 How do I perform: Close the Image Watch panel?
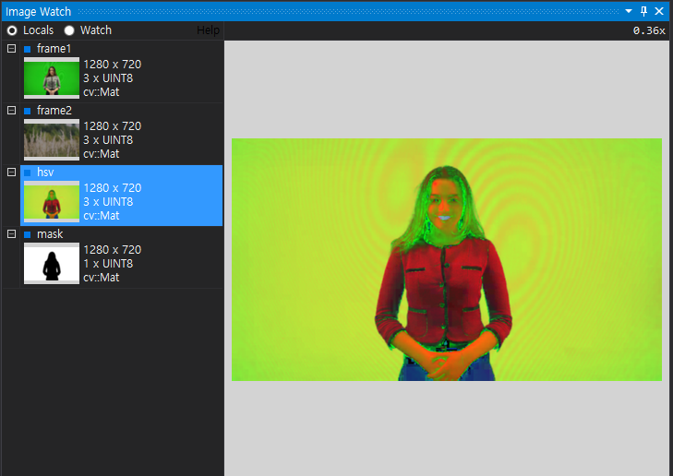[x=659, y=11]
